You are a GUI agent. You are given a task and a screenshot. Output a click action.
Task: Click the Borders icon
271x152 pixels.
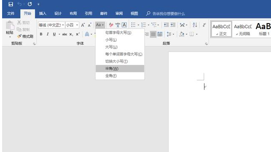(191, 34)
